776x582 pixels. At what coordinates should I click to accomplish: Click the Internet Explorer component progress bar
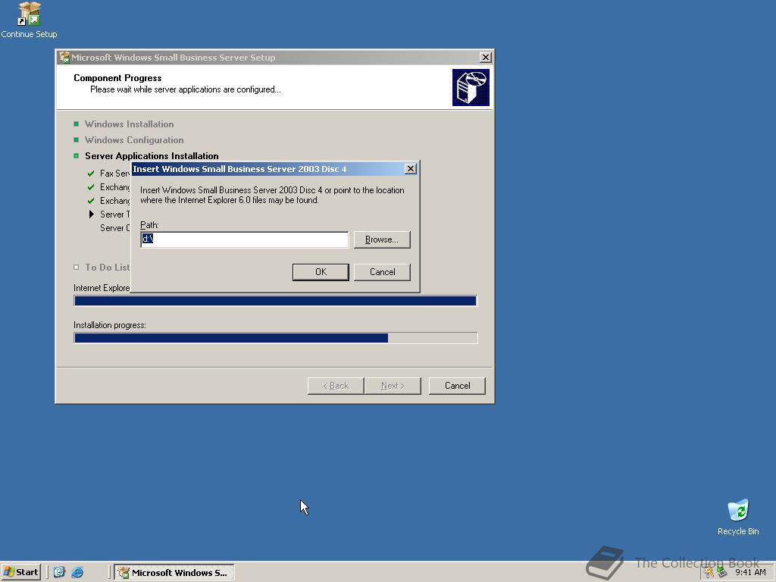[x=276, y=300]
